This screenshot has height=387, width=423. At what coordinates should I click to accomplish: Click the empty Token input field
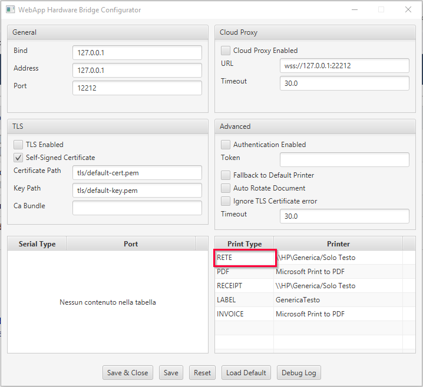344,160
